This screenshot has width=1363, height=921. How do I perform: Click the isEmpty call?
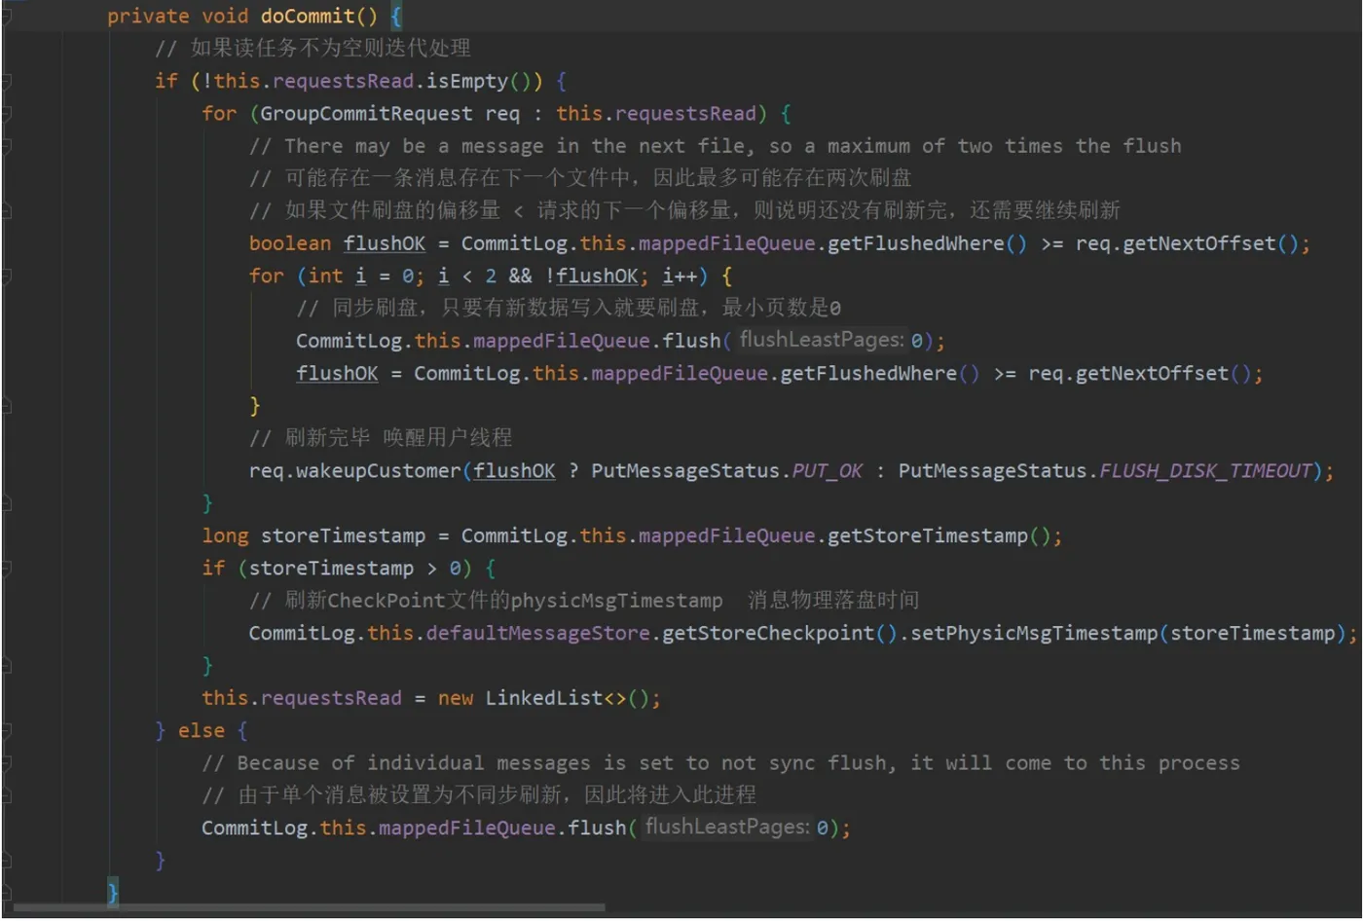(467, 81)
